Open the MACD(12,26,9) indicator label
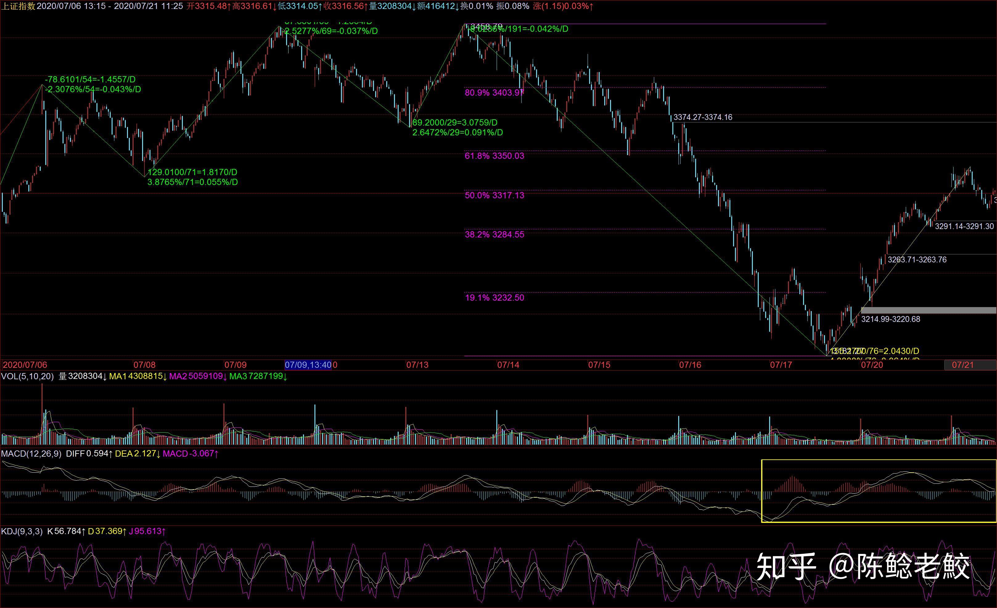This screenshot has height=608, width=997. 31,454
